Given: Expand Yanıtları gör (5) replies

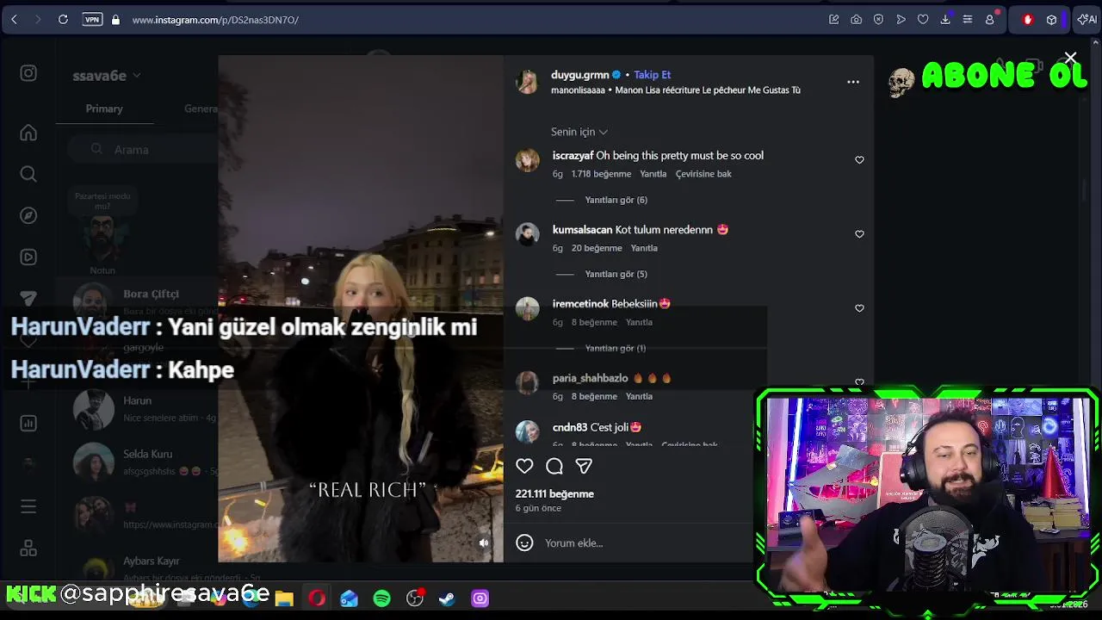Looking at the screenshot, I should (616, 274).
